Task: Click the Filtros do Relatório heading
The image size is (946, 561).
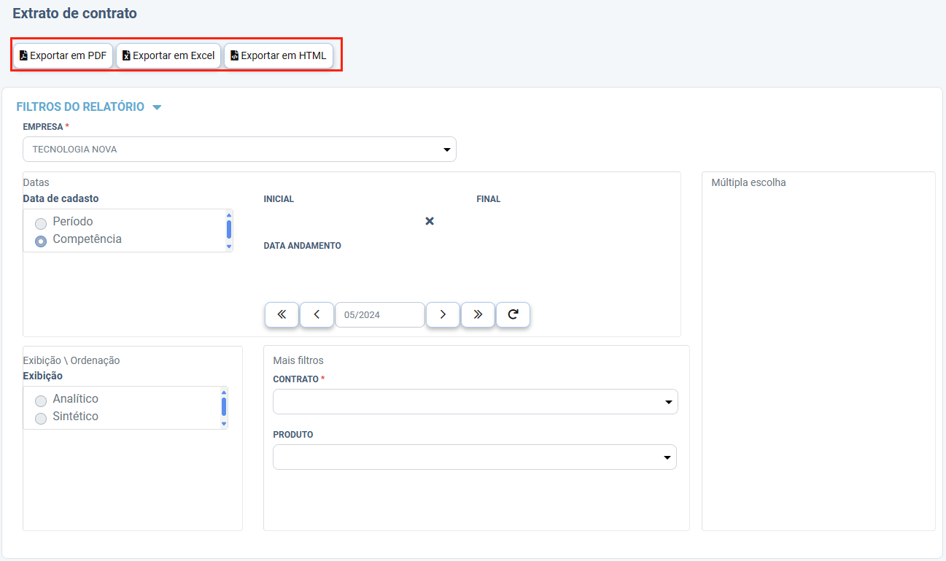Action: tap(80, 107)
